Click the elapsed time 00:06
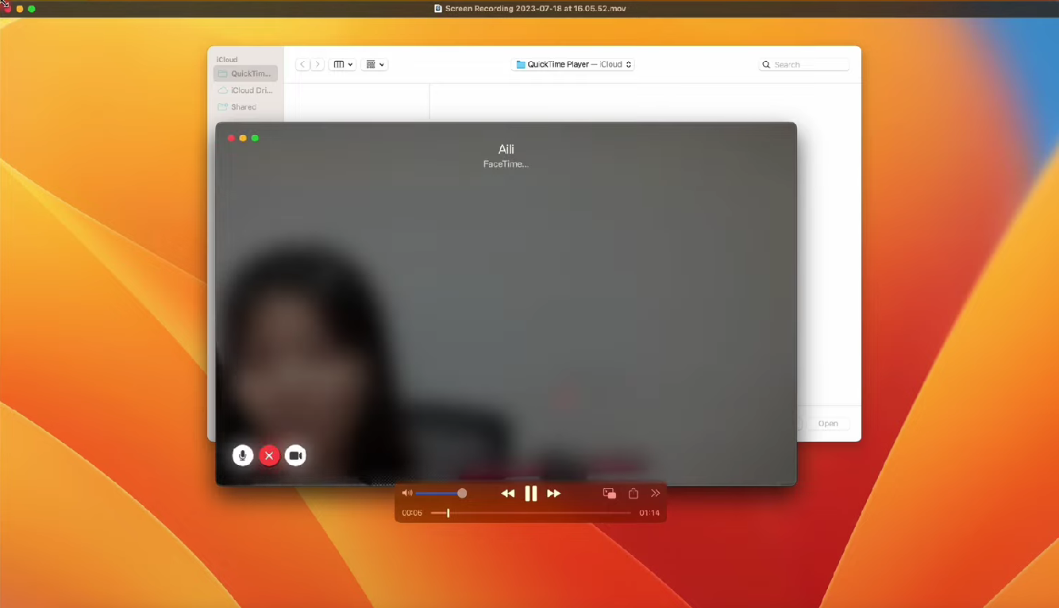The image size is (1059, 608). (412, 514)
